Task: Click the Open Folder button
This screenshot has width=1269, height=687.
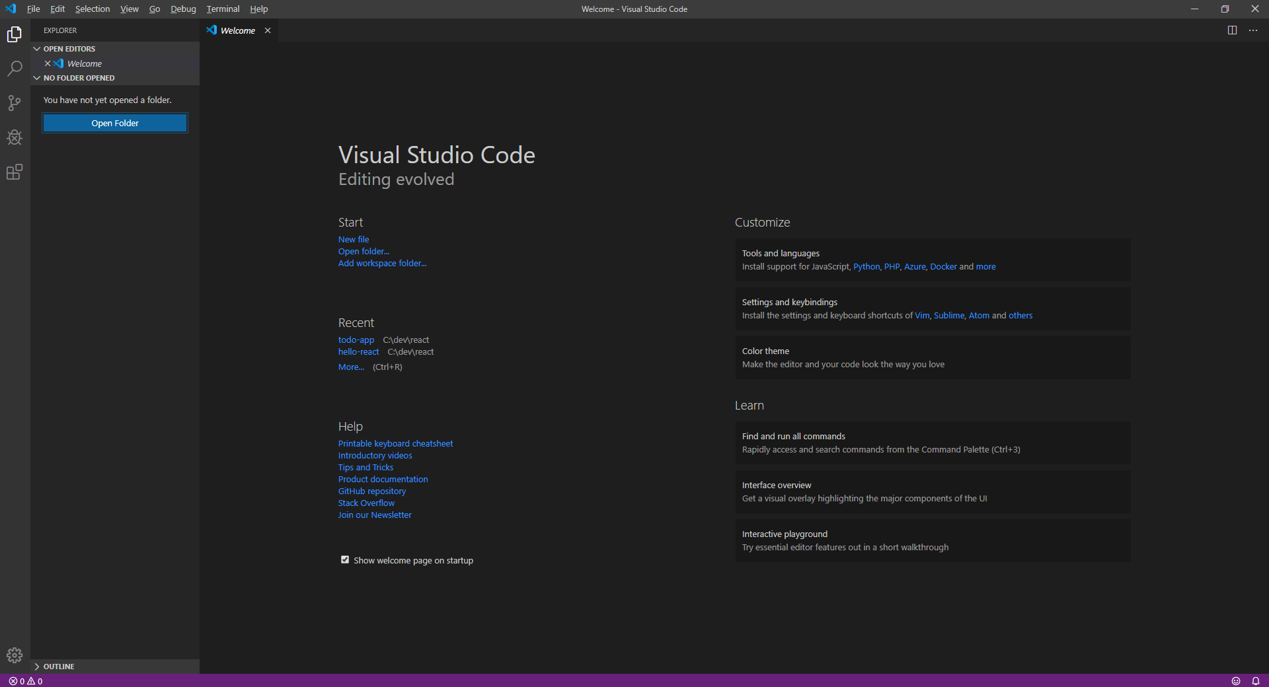Action: pyautogui.click(x=115, y=123)
